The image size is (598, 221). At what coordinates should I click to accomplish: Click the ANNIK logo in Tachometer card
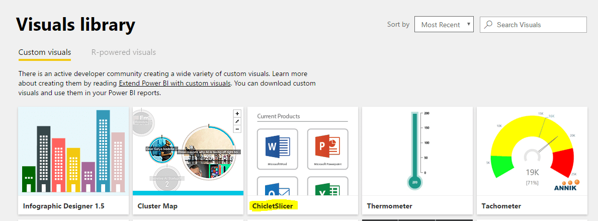pos(566,185)
